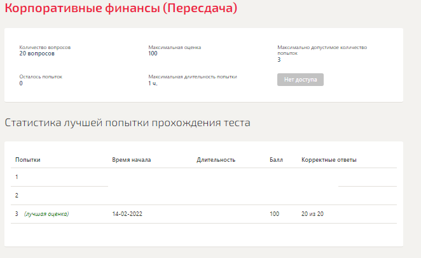The height and width of the screenshot is (258, 421).
Task: Click the "Максимальная оценка" label
Action: (175, 47)
